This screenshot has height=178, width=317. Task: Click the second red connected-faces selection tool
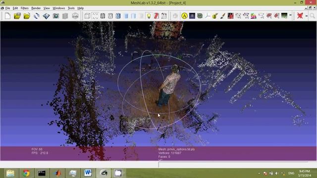click(276, 16)
